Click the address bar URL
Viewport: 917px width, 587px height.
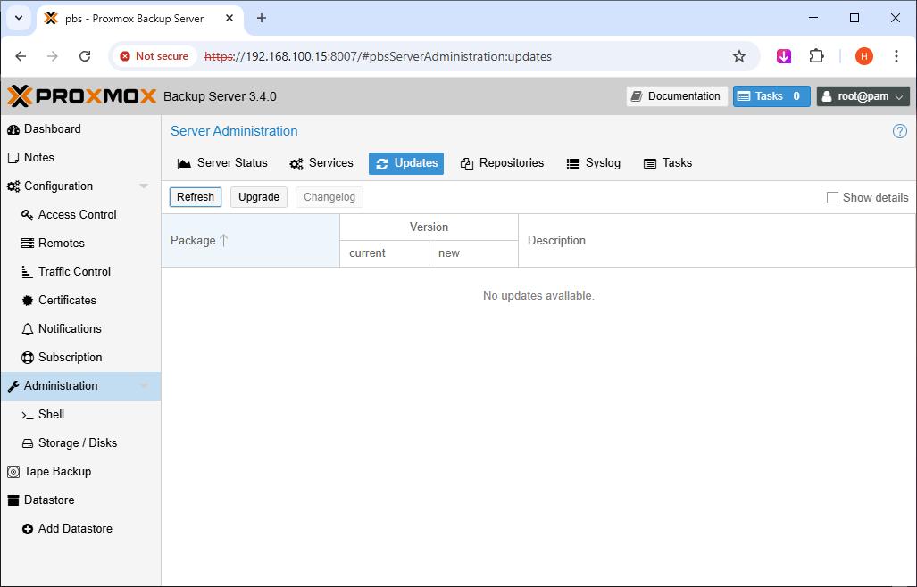coord(378,57)
